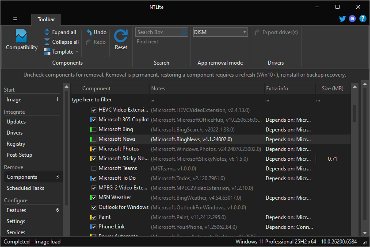Select the Toolbar tab
Image resolution: width=370 pixels, height=247 pixels.
tap(46, 19)
